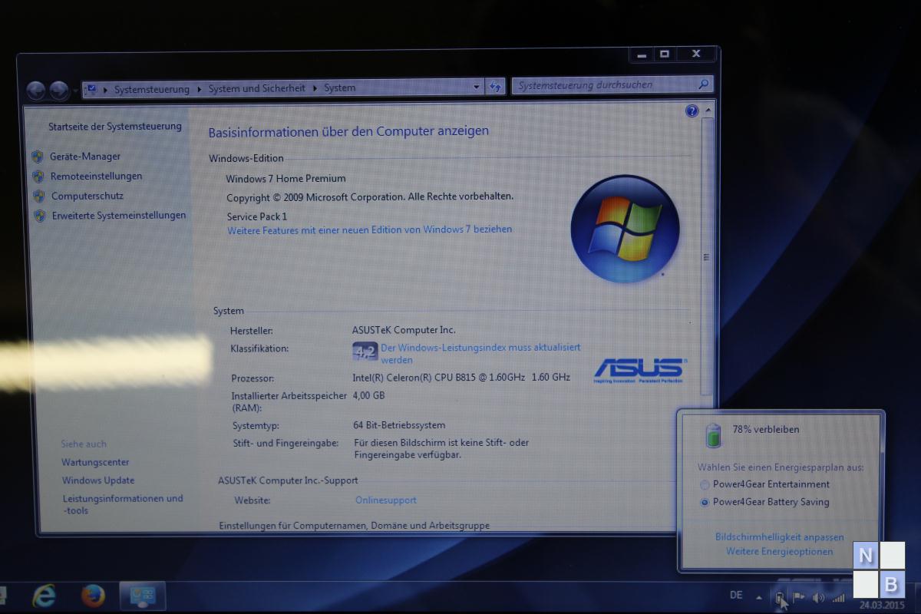
Task: Open Leistungsinformationen und -tools link
Action: click(x=123, y=504)
